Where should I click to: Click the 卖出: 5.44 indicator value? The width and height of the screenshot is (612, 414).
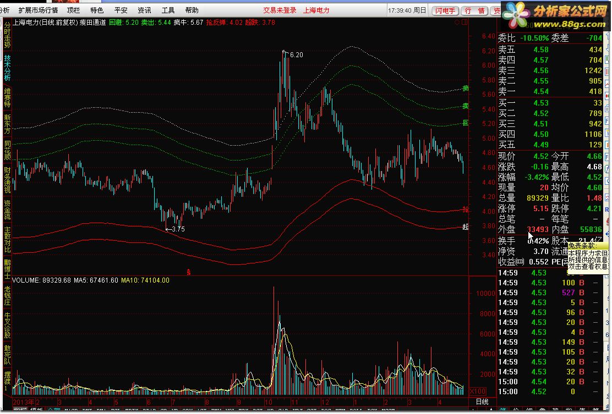click(156, 23)
